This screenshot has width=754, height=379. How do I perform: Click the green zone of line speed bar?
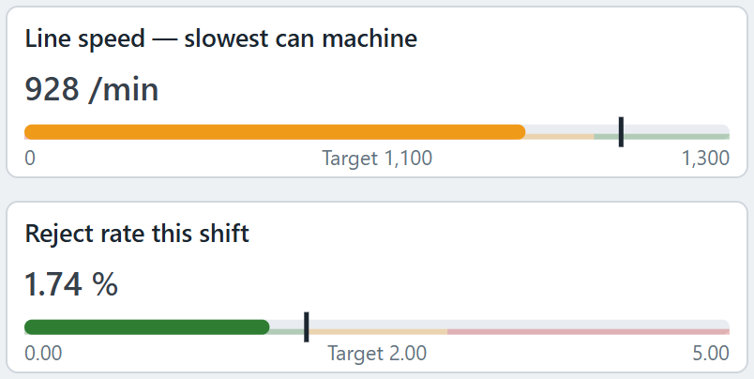click(x=662, y=137)
